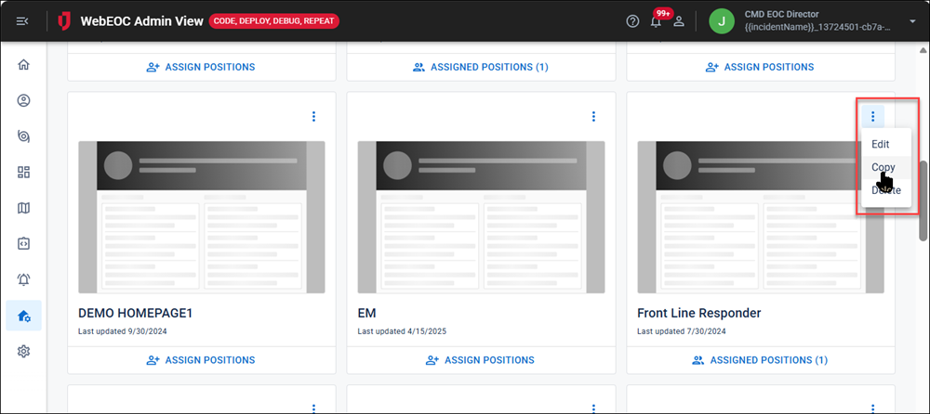
Task: Click DEMO HOMEPAGE1 preview thumbnail
Action: 202,217
